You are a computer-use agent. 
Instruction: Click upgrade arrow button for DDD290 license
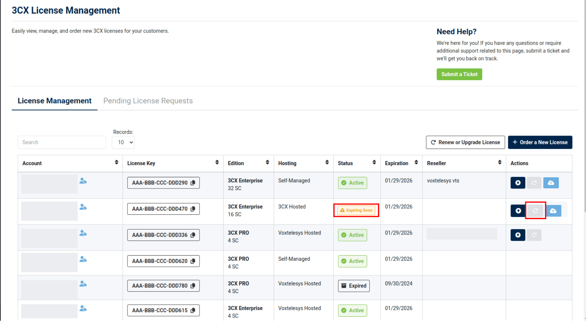pyautogui.click(x=518, y=183)
